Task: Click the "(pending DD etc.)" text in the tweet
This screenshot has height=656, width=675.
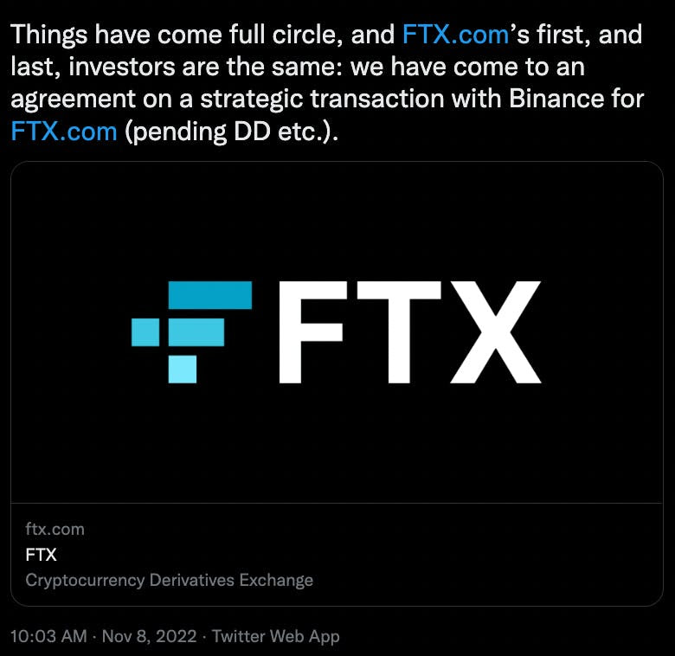Action: point(231,132)
